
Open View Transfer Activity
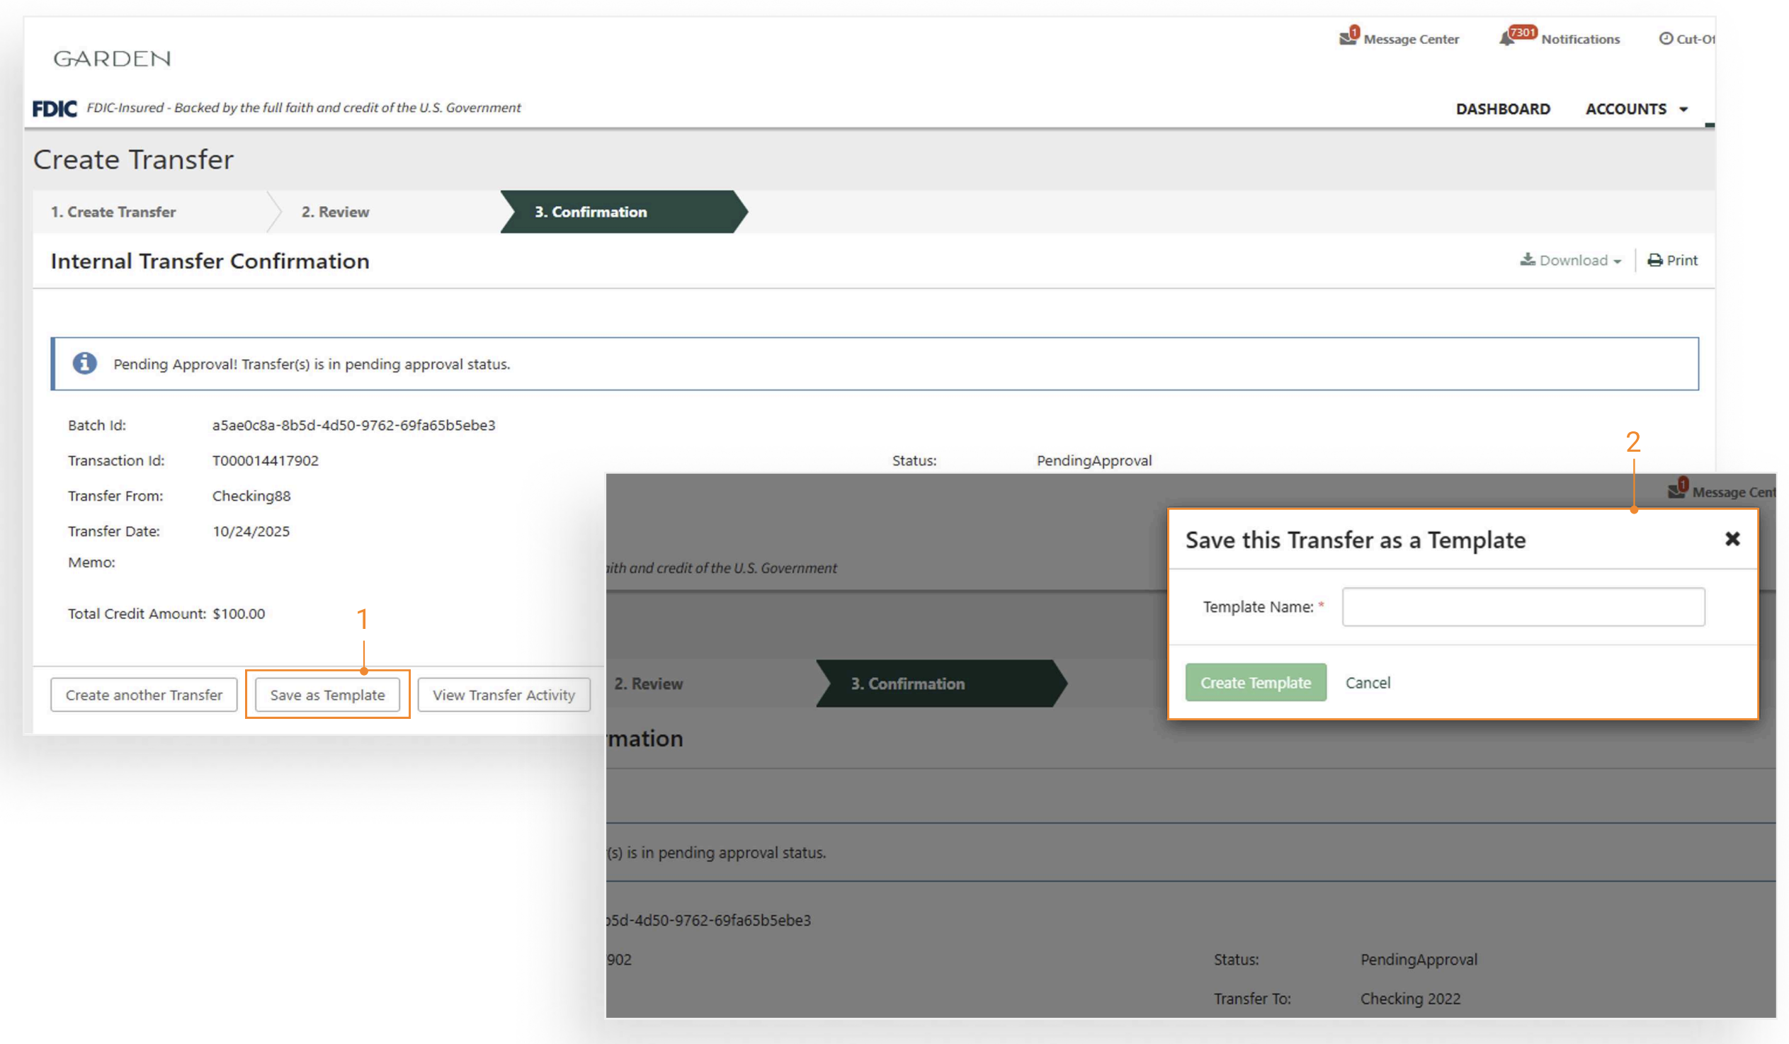(x=504, y=695)
